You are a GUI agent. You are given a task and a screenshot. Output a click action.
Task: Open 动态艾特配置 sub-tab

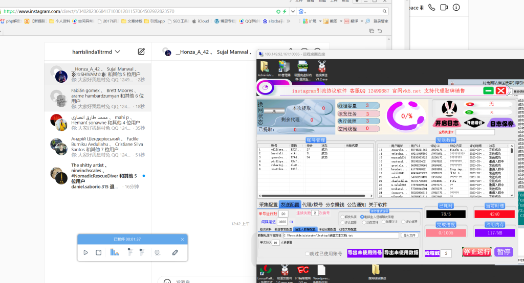[x=347, y=229]
